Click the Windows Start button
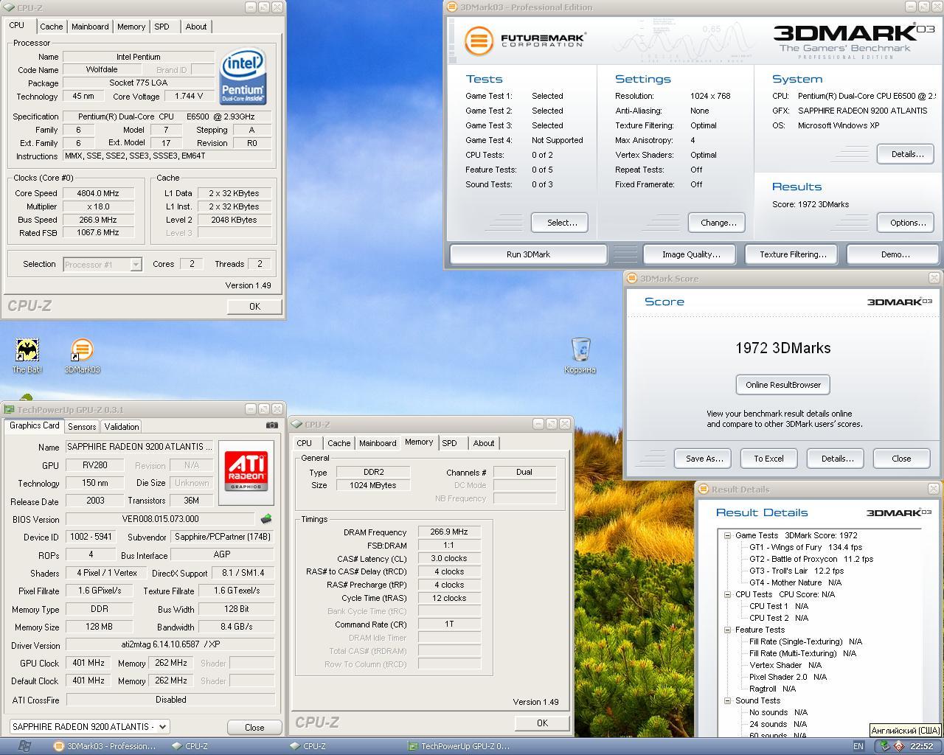This screenshot has width=944, height=755. click(x=23, y=746)
